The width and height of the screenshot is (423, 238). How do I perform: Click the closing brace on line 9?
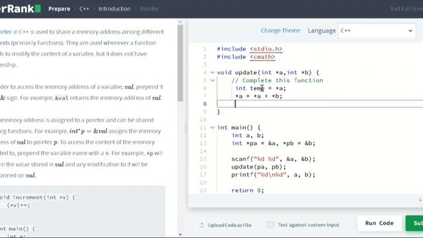click(219, 112)
